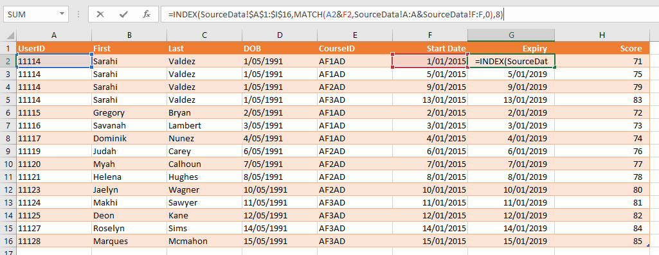Screen dimensions: 659x255
Task: Click the Score cell showing 85
Action: pyautogui.click(x=602, y=241)
